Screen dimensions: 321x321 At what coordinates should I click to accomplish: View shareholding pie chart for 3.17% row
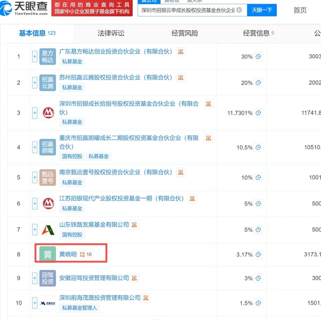(x=258, y=255)
